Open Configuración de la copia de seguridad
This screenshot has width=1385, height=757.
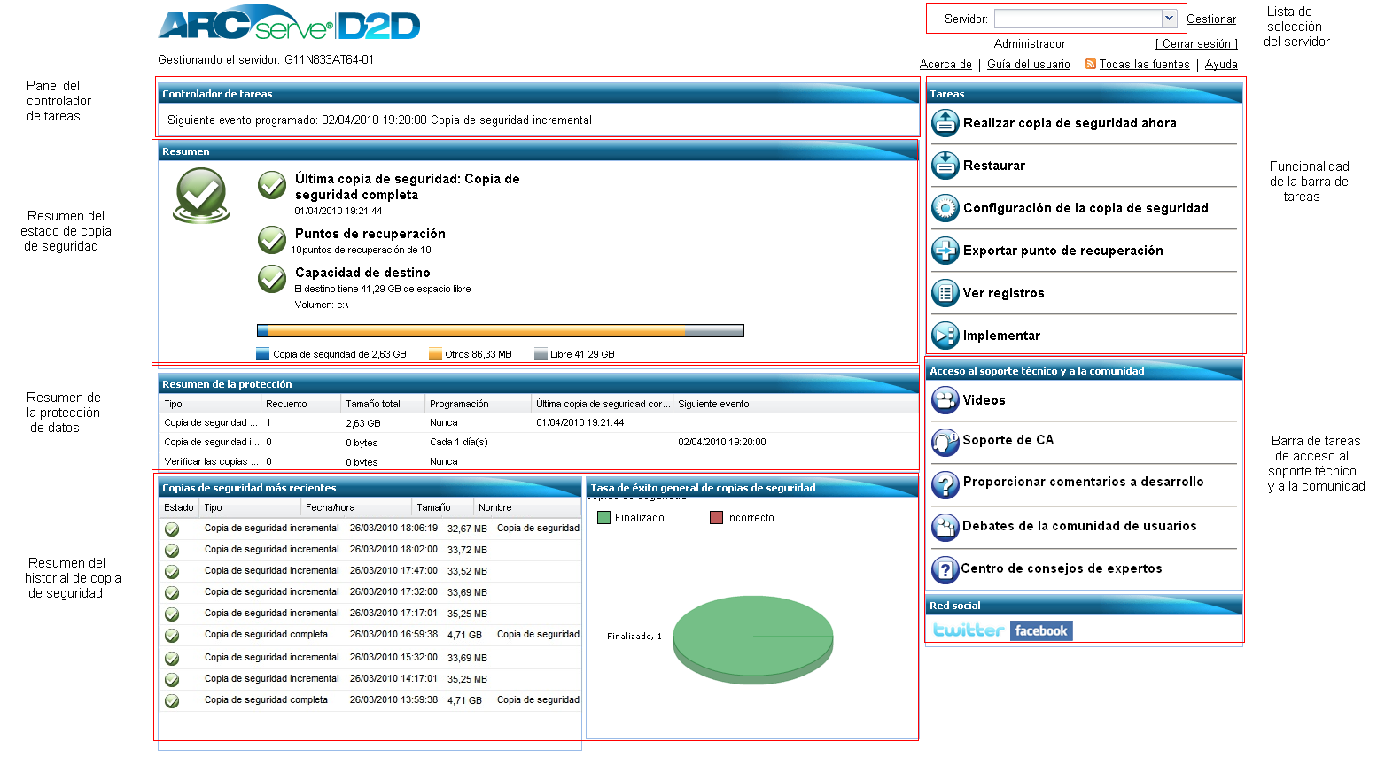1085,208
